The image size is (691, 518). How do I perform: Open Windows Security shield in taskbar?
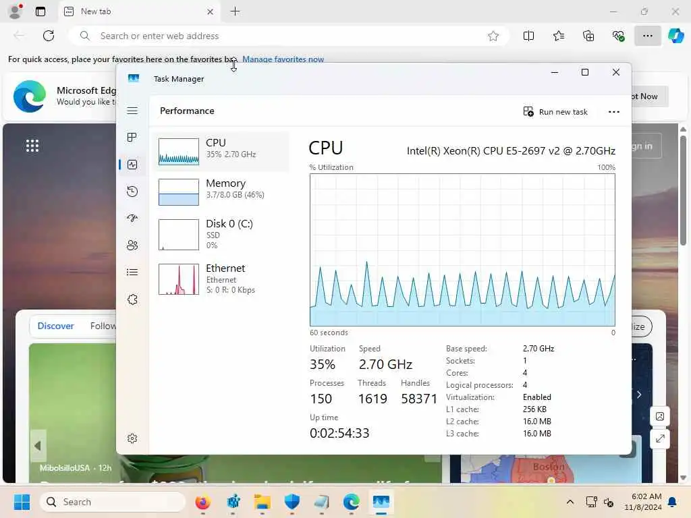pos(292,502)
